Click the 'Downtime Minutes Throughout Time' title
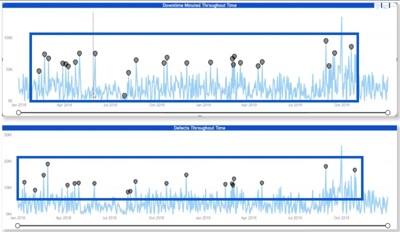400x232 pixels. [x=199, y=5]
